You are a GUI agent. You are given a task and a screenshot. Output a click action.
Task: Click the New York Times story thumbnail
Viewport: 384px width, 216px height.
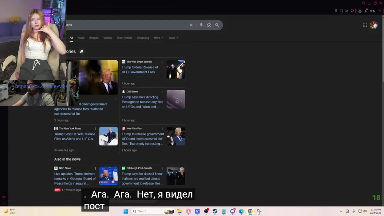(x=108, y=136)
